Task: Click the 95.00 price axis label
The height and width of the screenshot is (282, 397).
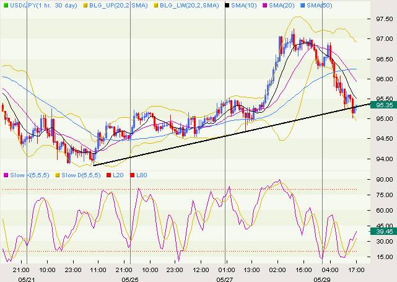Action: pos(385,118)
